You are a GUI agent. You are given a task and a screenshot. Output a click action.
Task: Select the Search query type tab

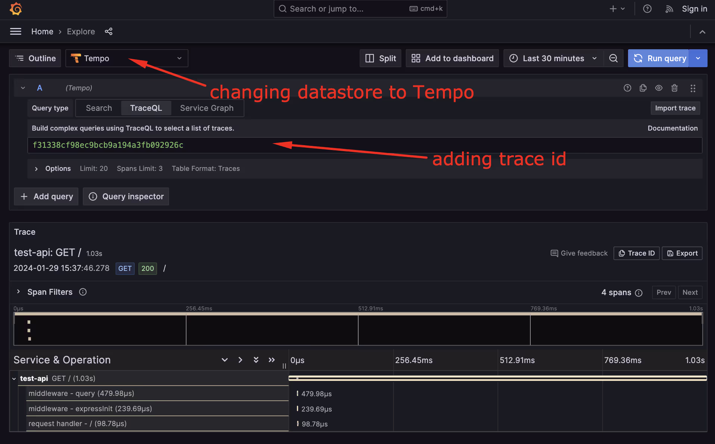(x=99, y=108)
